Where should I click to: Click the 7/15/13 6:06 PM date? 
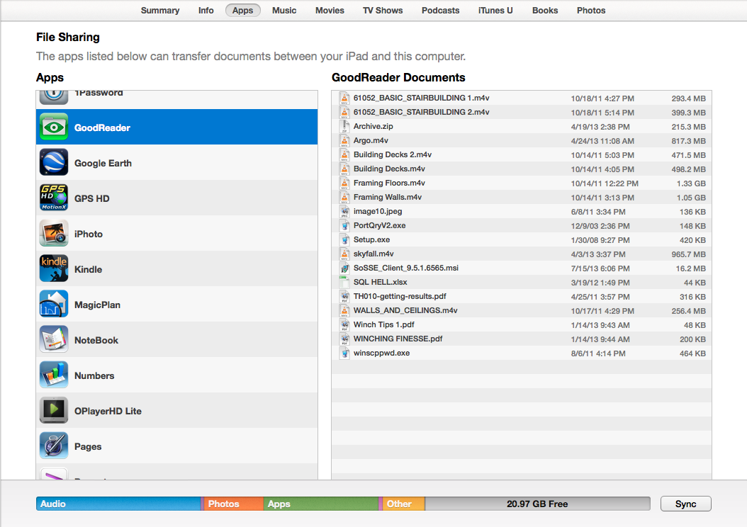click(600, 268)
